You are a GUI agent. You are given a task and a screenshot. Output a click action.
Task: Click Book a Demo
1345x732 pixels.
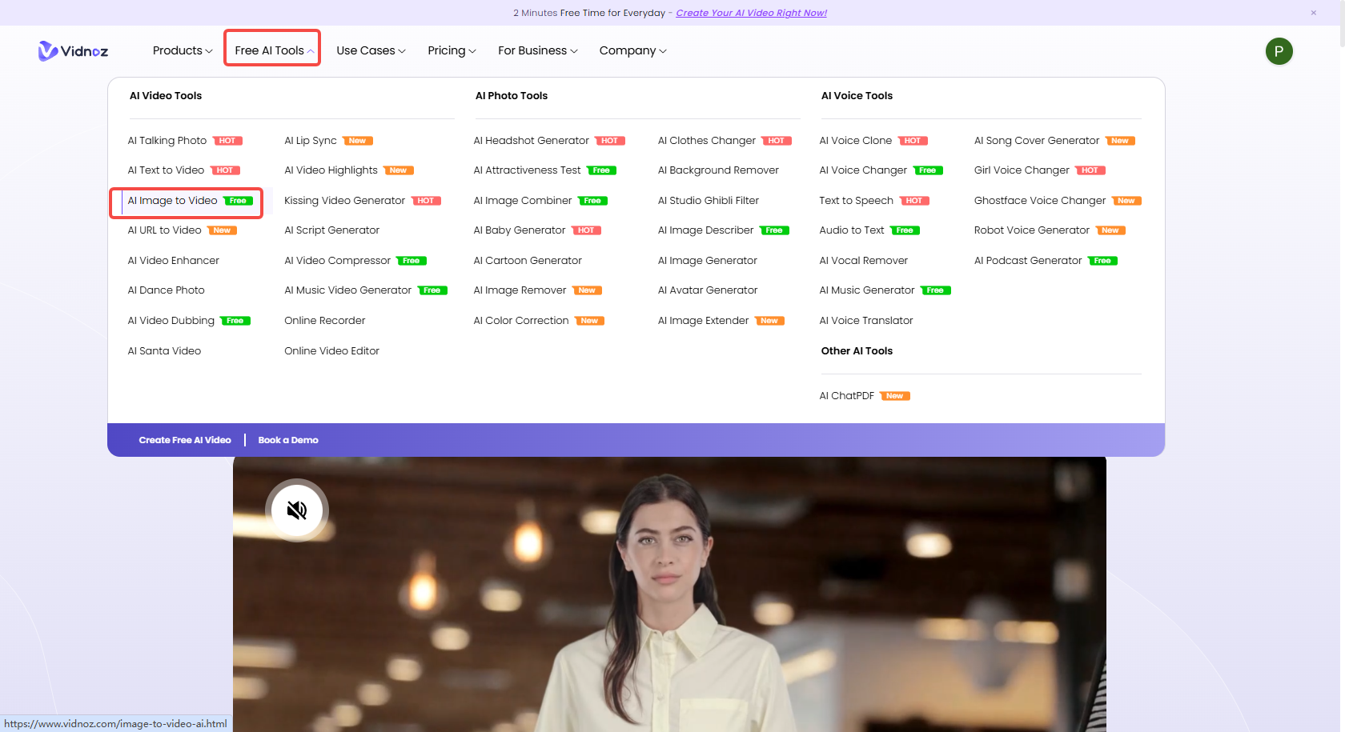288,440
